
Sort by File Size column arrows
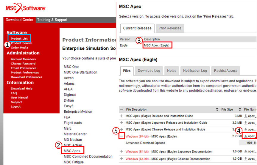point(240,109)
